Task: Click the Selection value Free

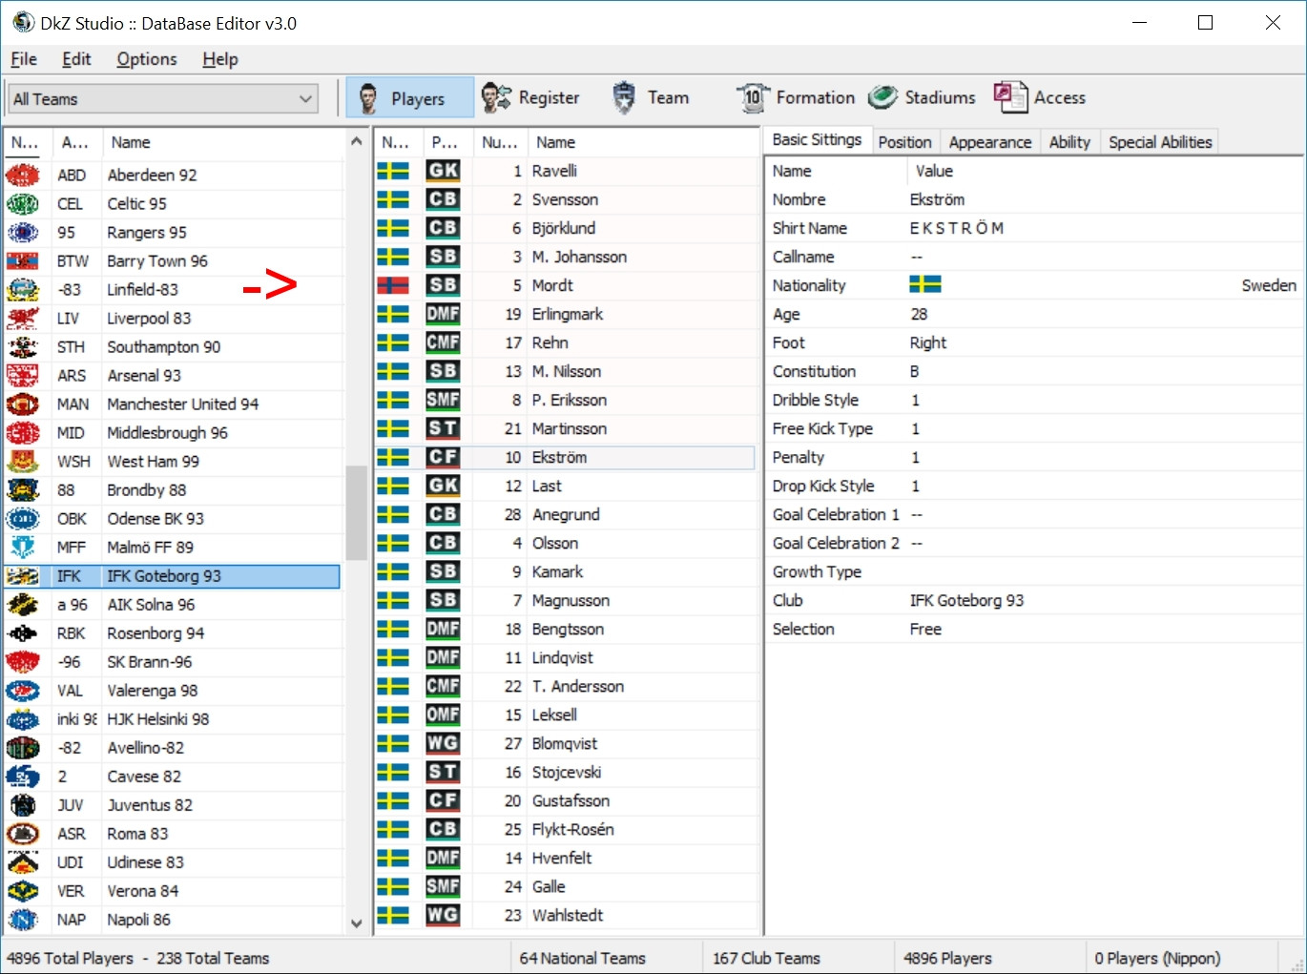Action: tap(925, 629)
